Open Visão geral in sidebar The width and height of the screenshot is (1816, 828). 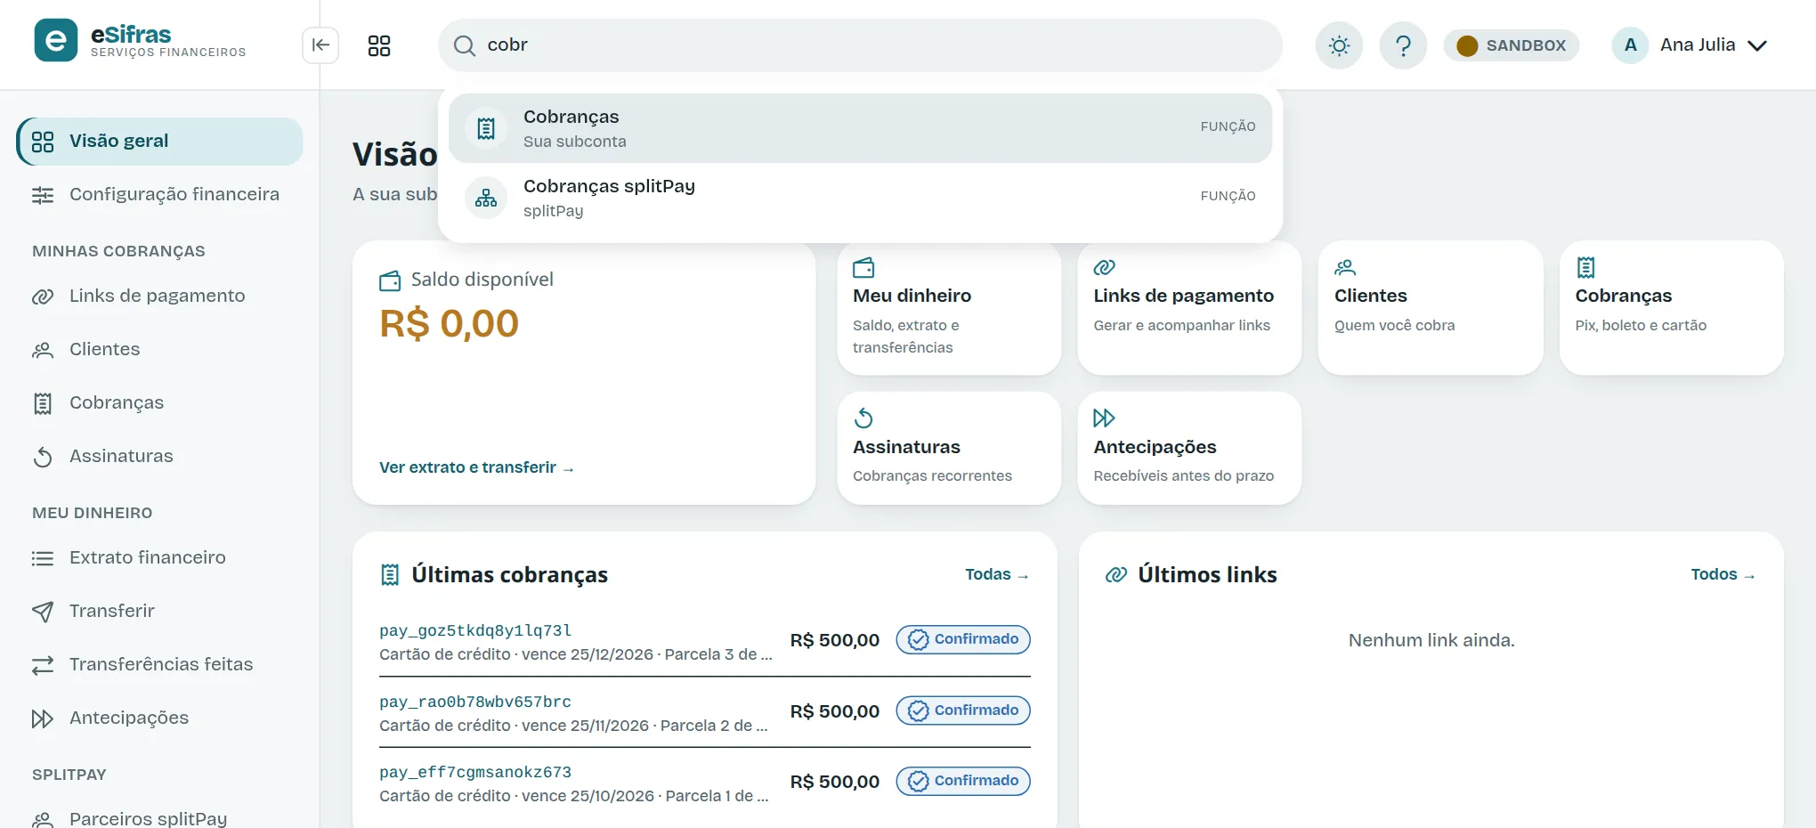click(160, 142)
